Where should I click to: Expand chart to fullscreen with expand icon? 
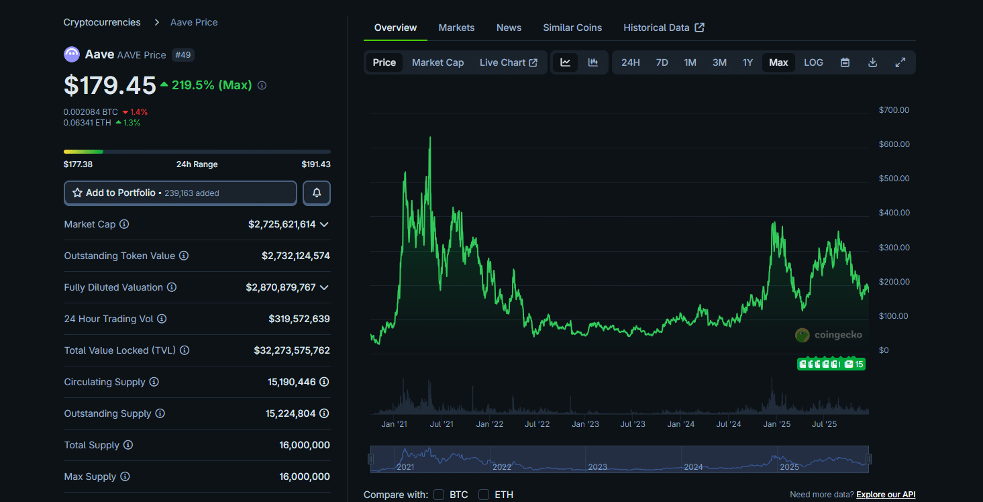tap(900, 62)
